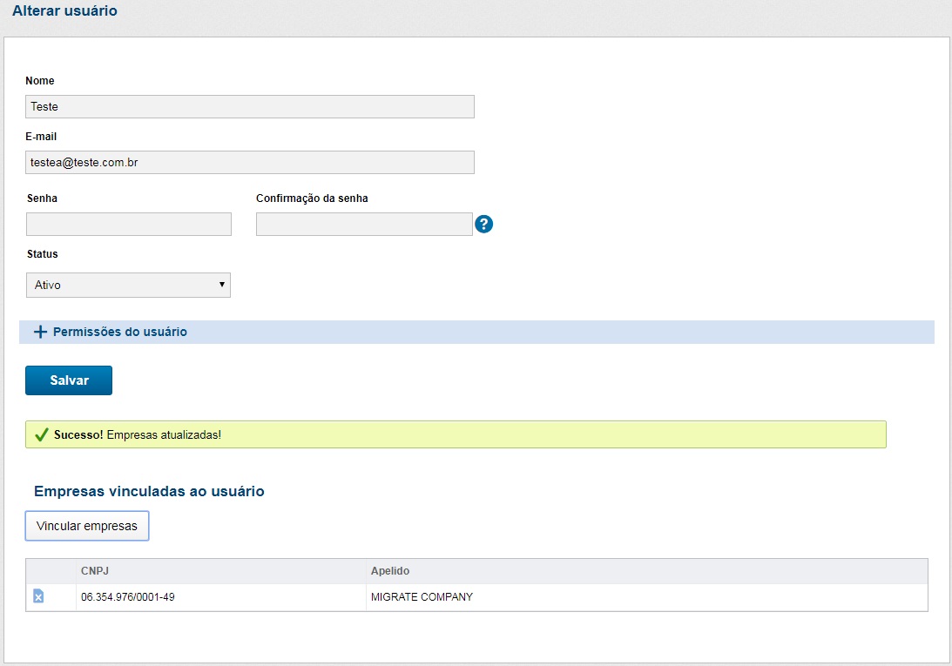The image size is (952, 666).
Task: Click the Apelido column header
Action: [390, 571]
